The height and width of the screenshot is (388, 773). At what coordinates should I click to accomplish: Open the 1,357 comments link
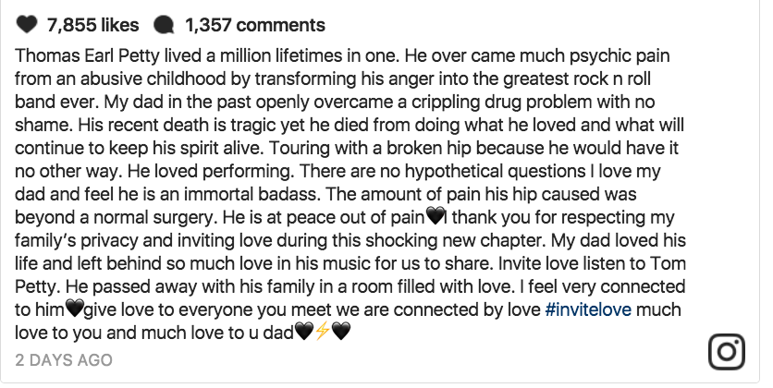[253, 24]
